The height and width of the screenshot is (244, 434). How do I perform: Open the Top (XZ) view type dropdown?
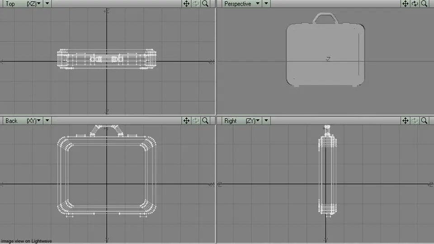[23, 4]
